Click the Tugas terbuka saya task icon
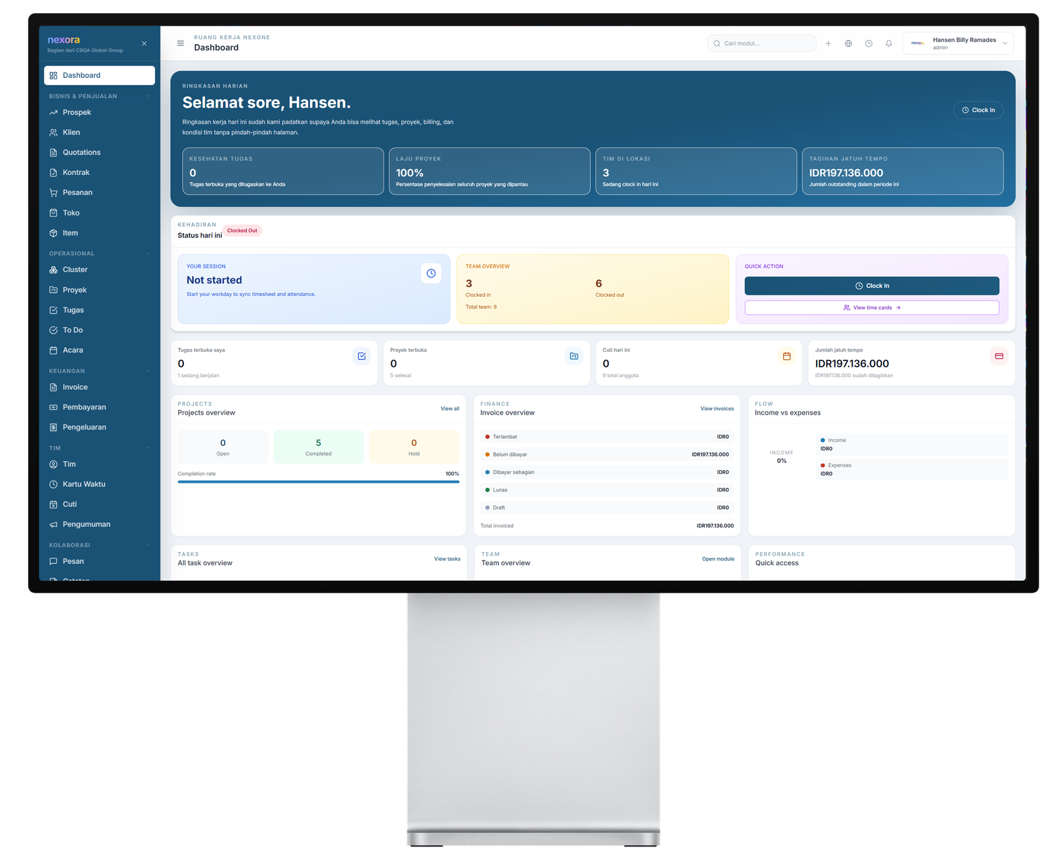Viewport: 1048px width, 854px height. 362,356
